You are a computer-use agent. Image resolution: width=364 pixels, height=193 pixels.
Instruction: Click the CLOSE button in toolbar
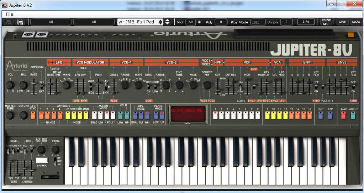pos(356,22)
